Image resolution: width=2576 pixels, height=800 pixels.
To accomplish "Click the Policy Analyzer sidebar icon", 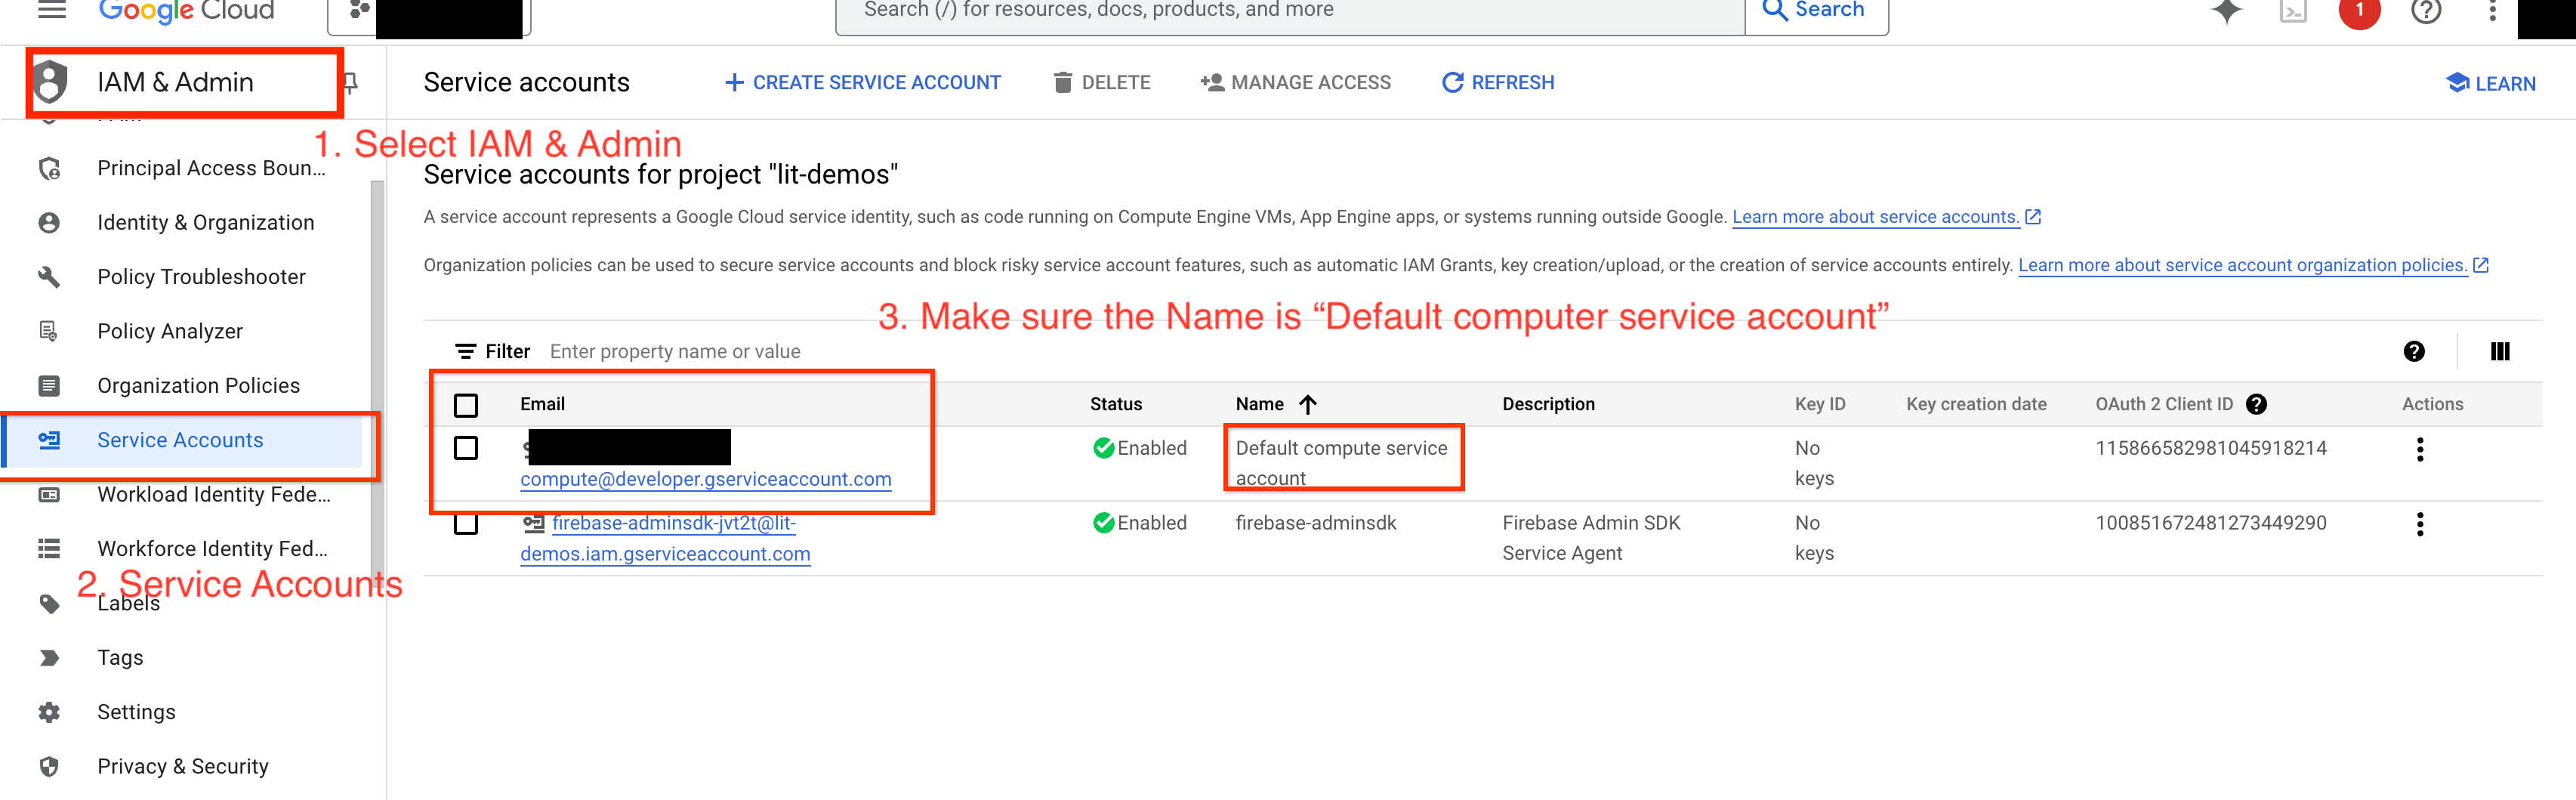I will 49,331.
